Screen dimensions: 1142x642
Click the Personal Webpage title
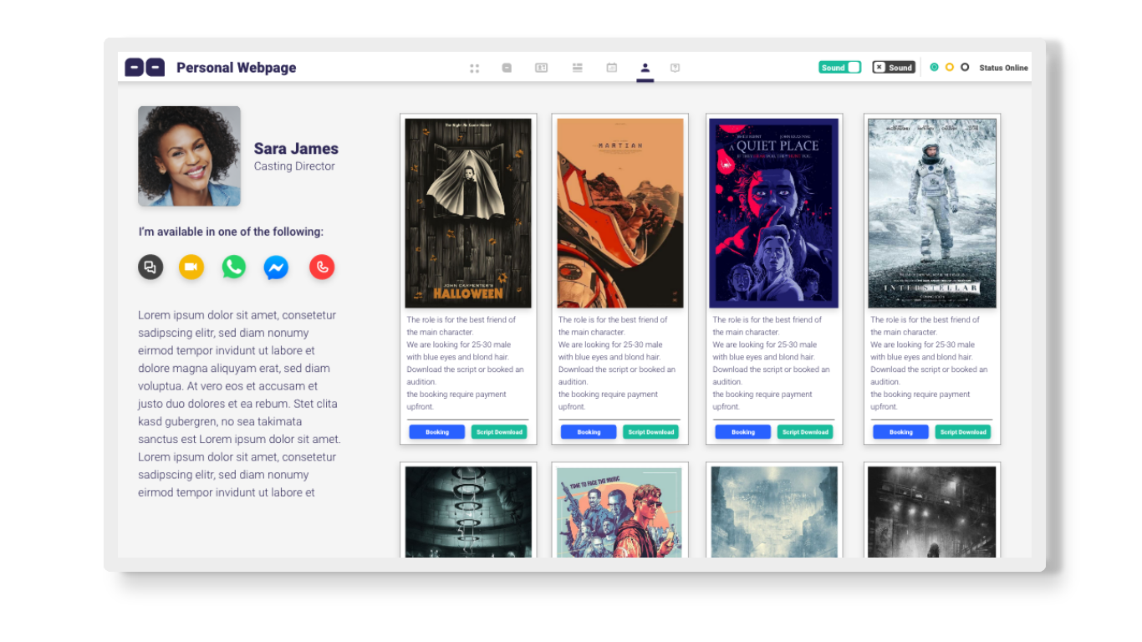pyautogui.click(x=236, y=68)
